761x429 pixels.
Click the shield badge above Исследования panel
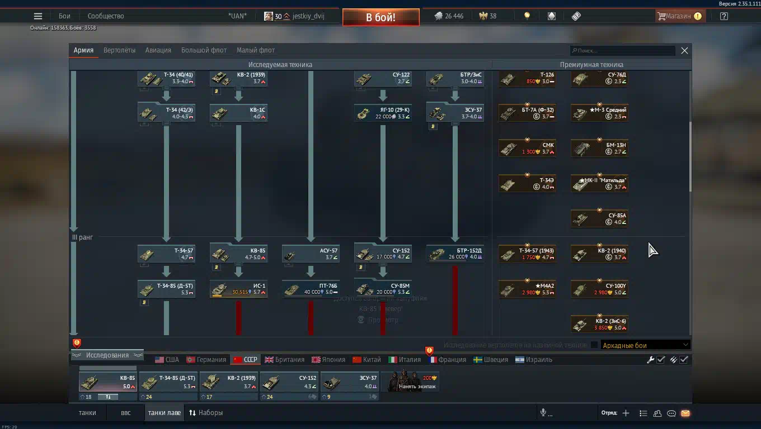pos(77,343)
